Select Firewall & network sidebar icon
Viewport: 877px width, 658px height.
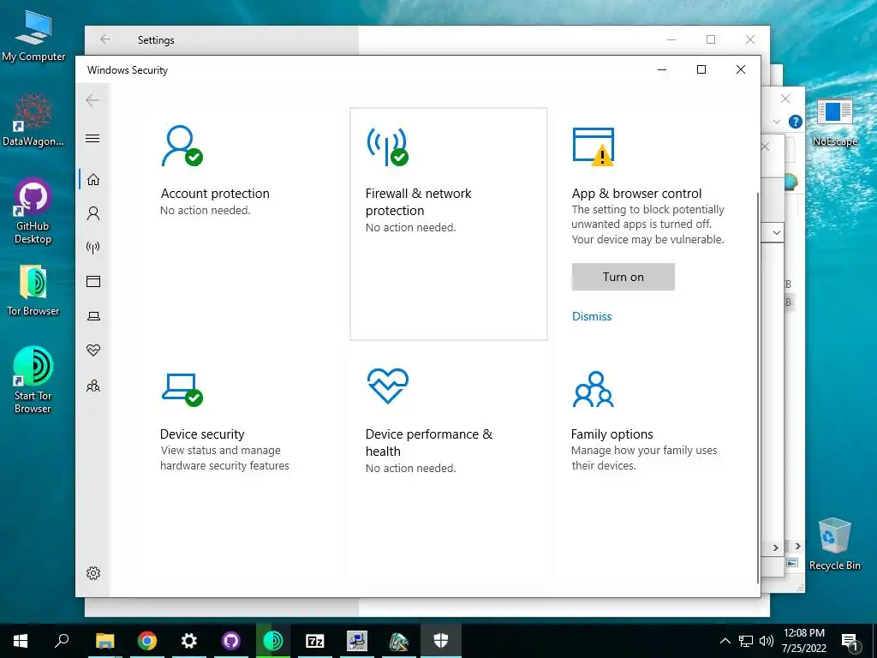93,248
